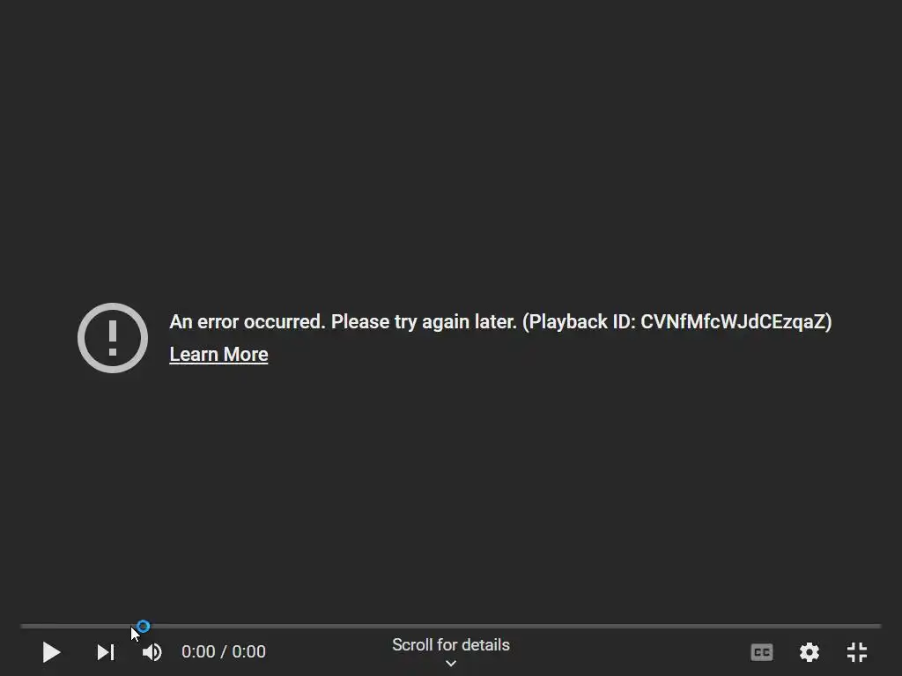The width and height of the screenshot is (902, 676).
Task: Click the 'An error occurred' message
Action: pos(248,322)
